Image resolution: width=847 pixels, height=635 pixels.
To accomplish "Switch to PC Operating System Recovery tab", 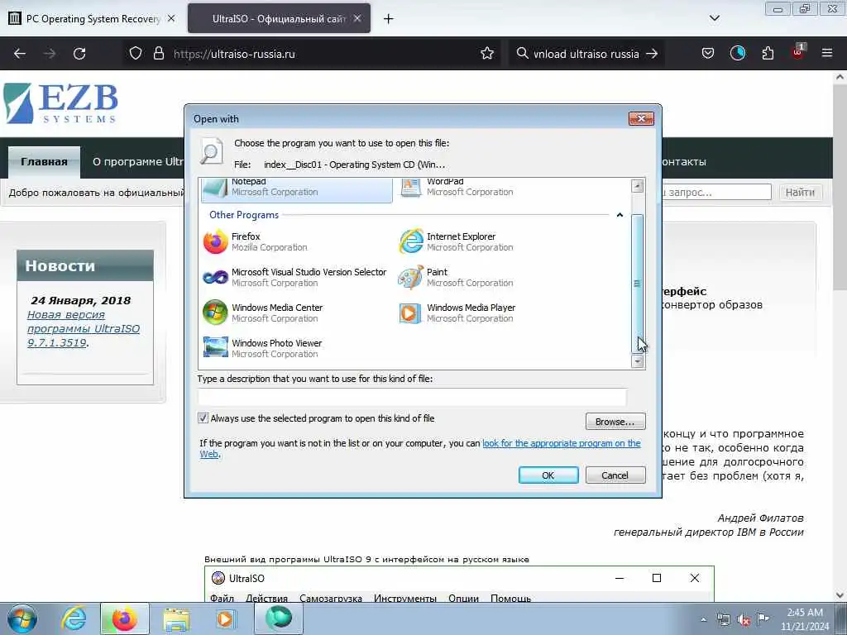I will (92, 19).
